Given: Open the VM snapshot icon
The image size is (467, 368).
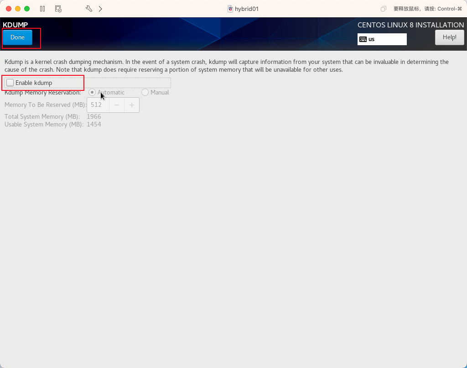Looking at the screenshot, I should (x=58, y=9).
